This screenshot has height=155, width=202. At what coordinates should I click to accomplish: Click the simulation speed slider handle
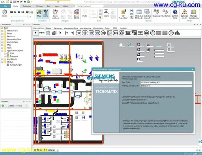(28, 17)
